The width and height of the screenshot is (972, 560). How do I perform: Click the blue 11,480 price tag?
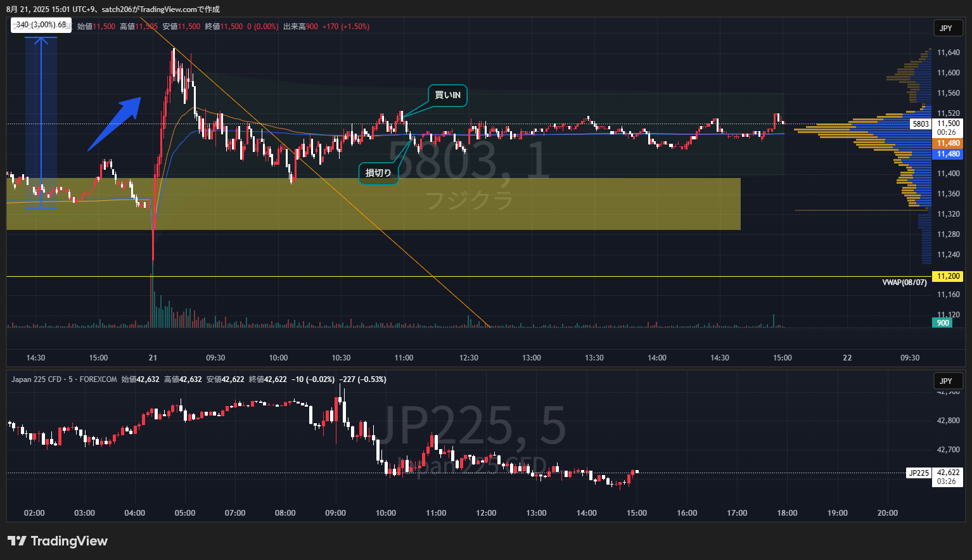point(948,154)
